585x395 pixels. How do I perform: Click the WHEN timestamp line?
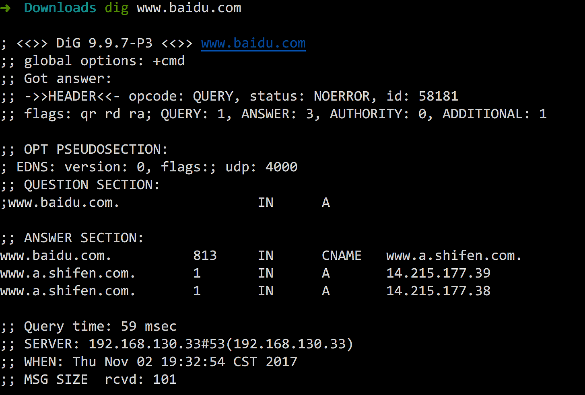(161, 362)
